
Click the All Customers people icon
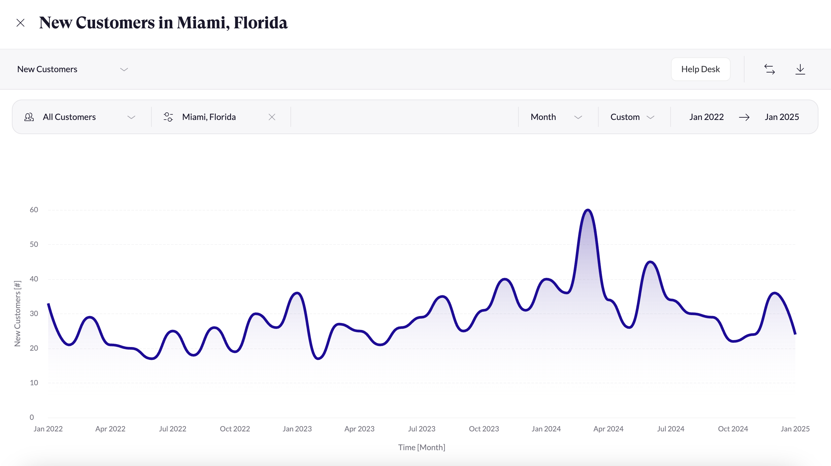coord(29,117)
